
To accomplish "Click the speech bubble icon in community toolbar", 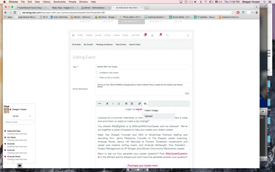I will 73,35.
